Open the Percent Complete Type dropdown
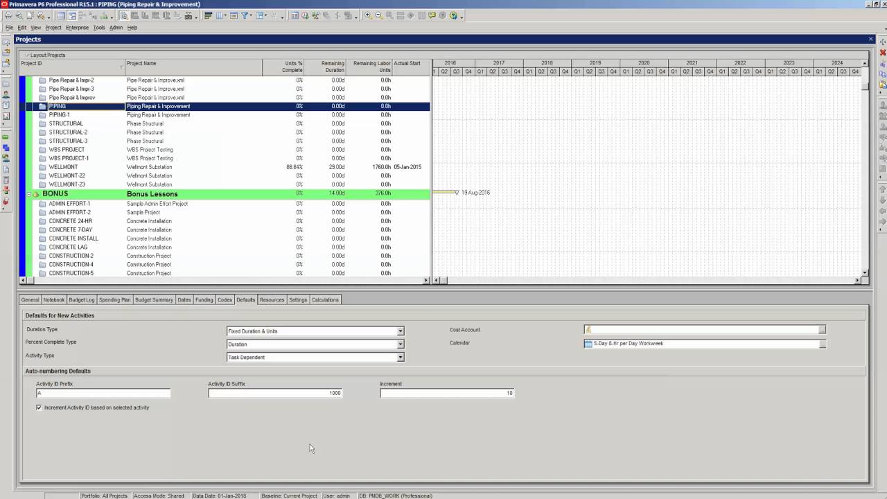 [x=400, y=344]
